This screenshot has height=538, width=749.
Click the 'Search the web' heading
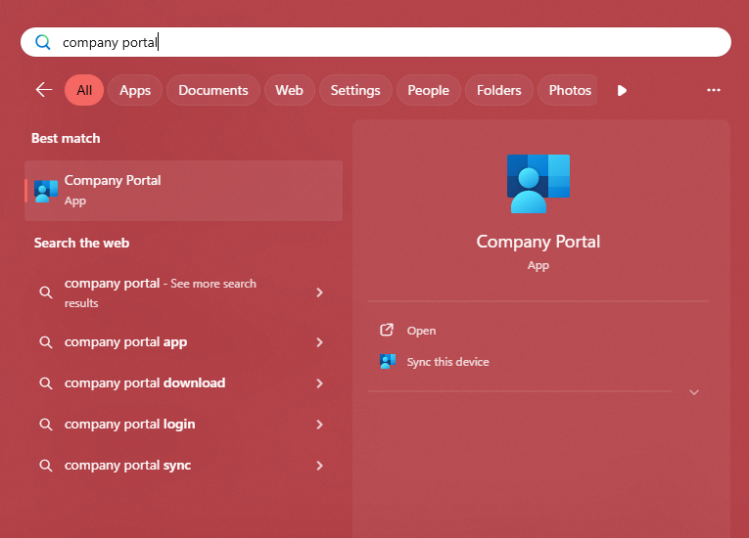pyautogui.click(x=81, y=243)
